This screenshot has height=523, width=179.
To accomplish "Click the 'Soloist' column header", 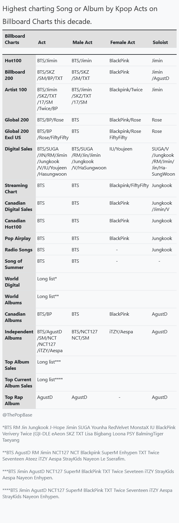I will click(160, 42).
